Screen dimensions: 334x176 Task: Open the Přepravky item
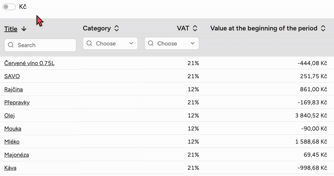(17, 103)
